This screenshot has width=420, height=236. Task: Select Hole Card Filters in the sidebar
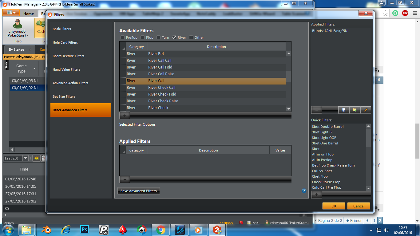click(x=81, y=42)
